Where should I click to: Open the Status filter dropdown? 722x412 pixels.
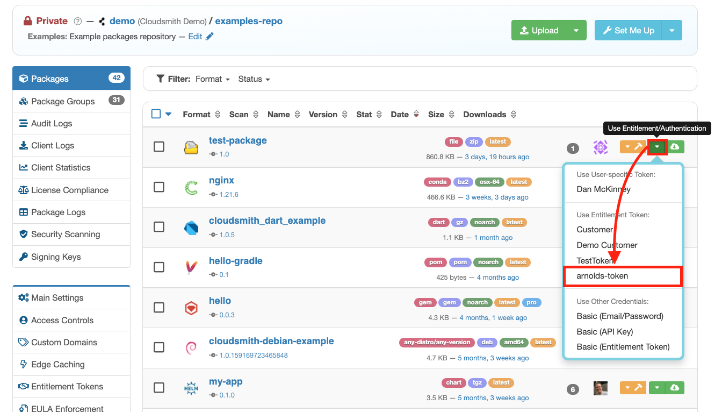click(x=254, y=79)
